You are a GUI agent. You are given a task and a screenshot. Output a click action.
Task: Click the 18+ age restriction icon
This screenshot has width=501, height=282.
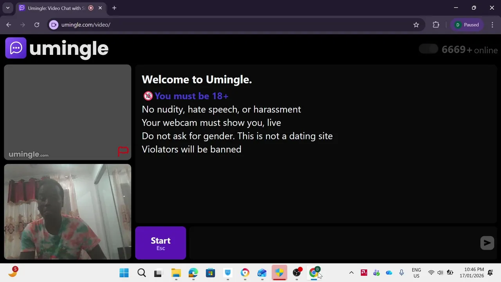(148, 96)
